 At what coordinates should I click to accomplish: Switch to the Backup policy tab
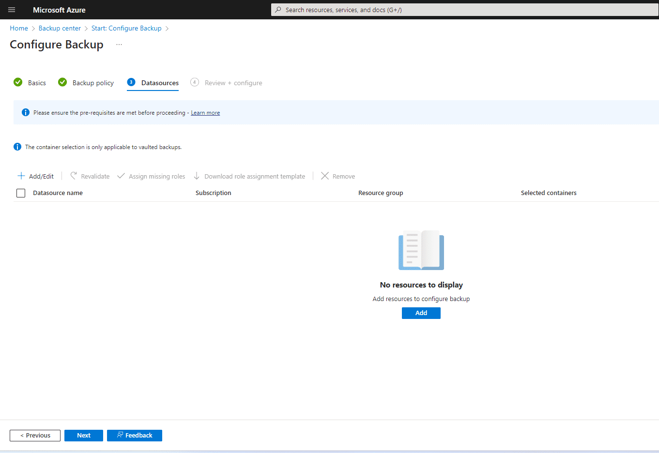(86, 83)
